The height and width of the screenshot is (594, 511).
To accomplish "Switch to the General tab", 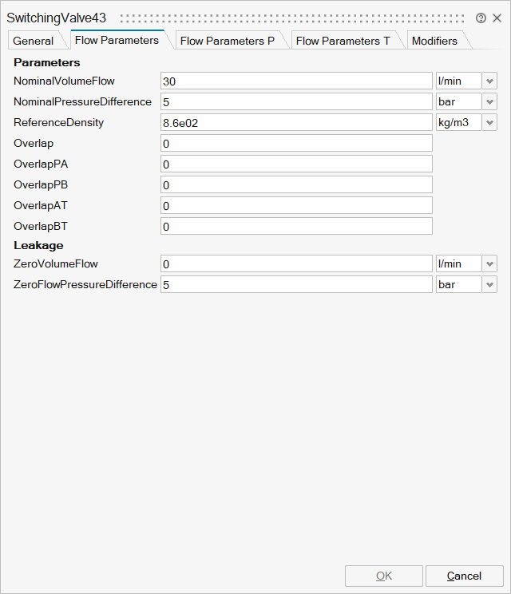I will tap(34, 41).
